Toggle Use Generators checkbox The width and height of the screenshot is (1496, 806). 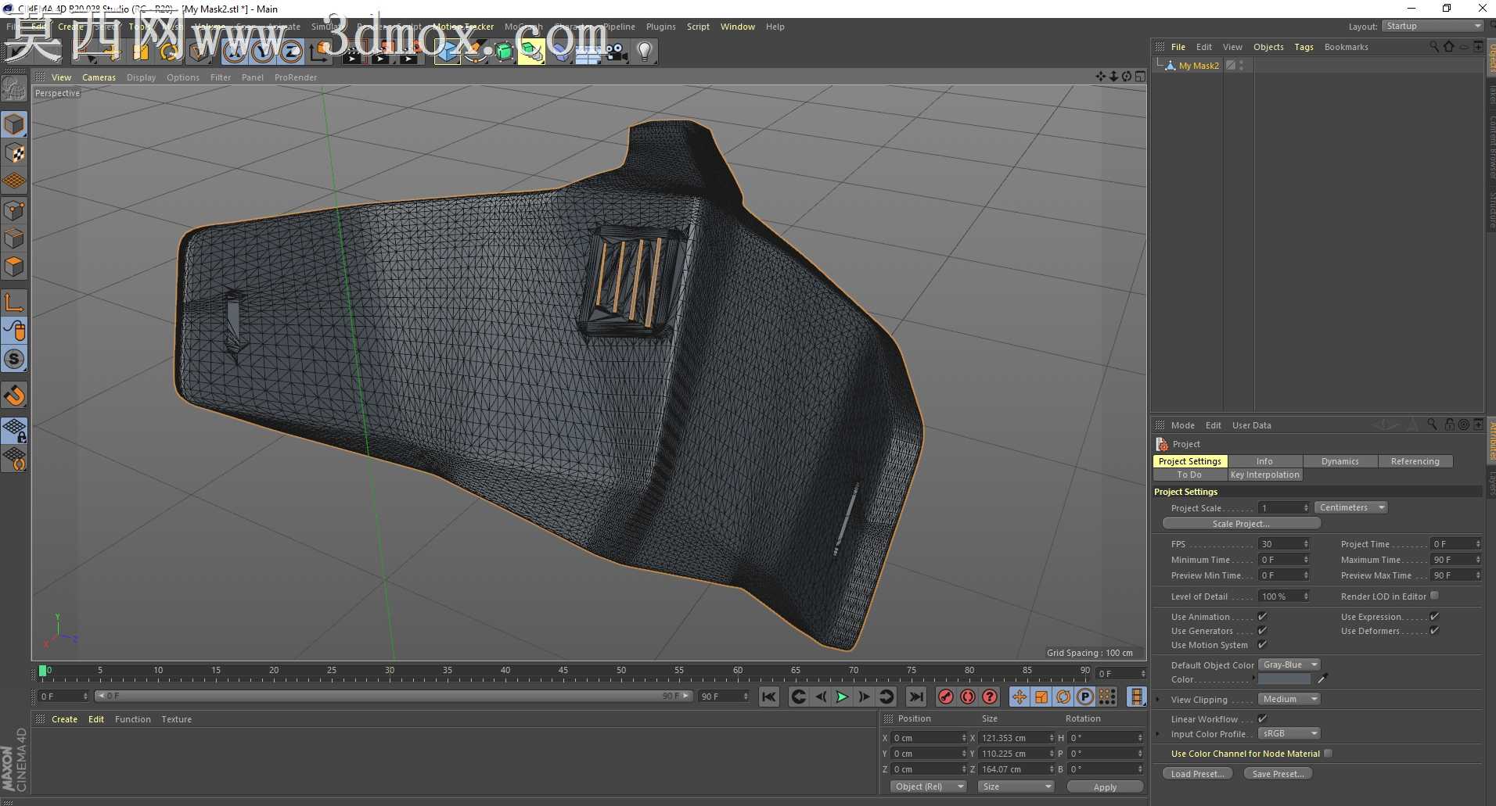pyautogui.click(x=1262, y=631)
